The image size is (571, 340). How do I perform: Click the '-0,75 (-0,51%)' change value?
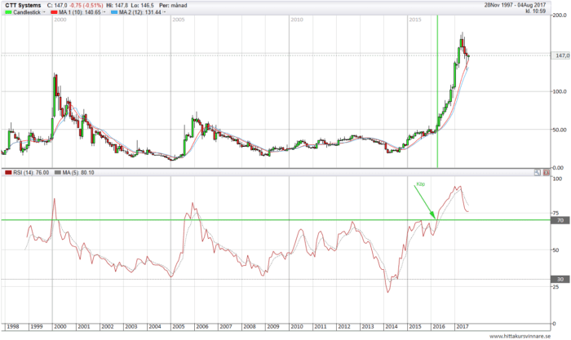coord(86,6)
